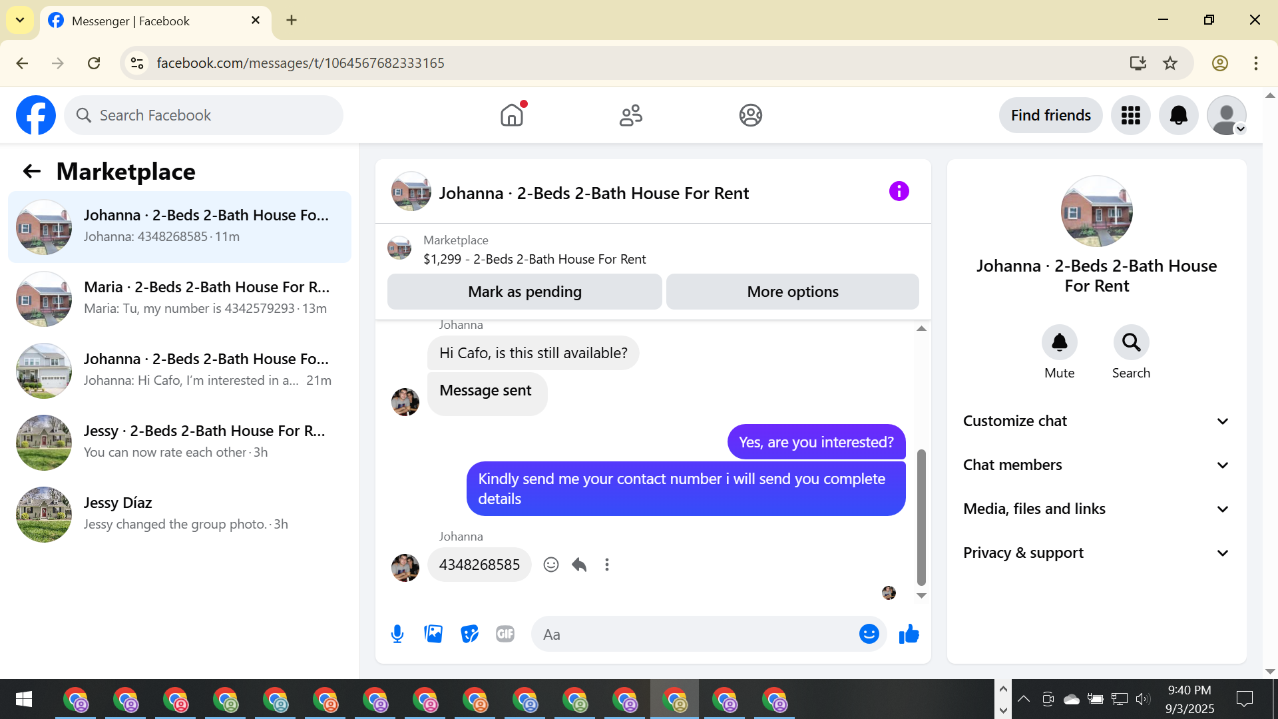Open the notifications bell in the header

click(1179, 115)
